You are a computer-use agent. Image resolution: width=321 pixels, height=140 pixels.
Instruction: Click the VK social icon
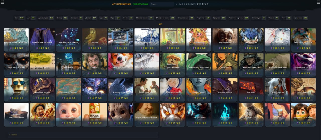click(x=205, y=4)
